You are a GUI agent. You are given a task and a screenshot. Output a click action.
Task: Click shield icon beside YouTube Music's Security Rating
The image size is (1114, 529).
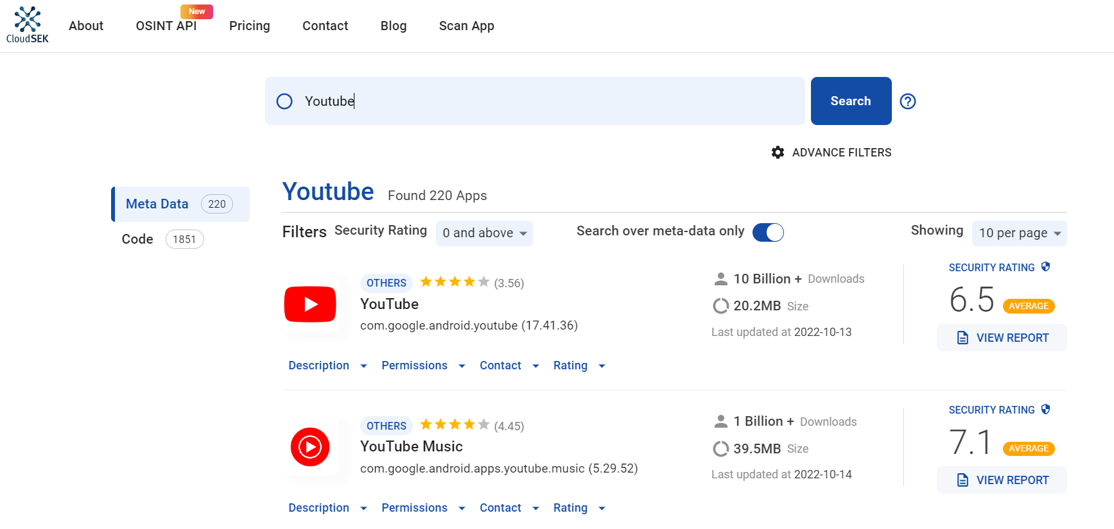(x=1046, y=409)
